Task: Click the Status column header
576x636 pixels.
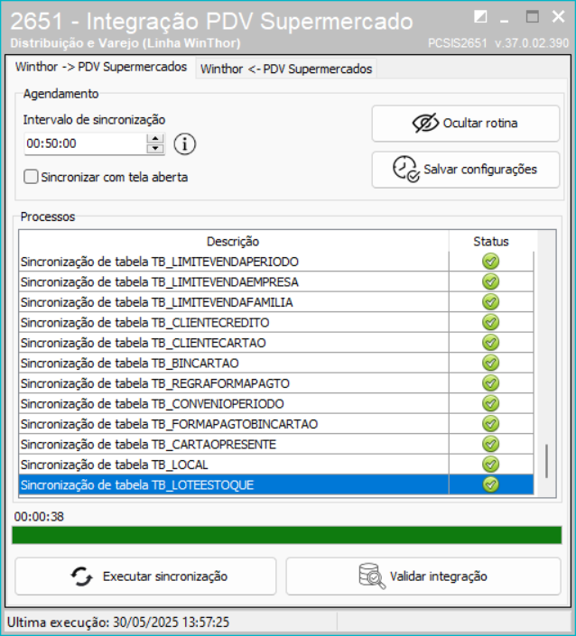Action: [491, 242]
